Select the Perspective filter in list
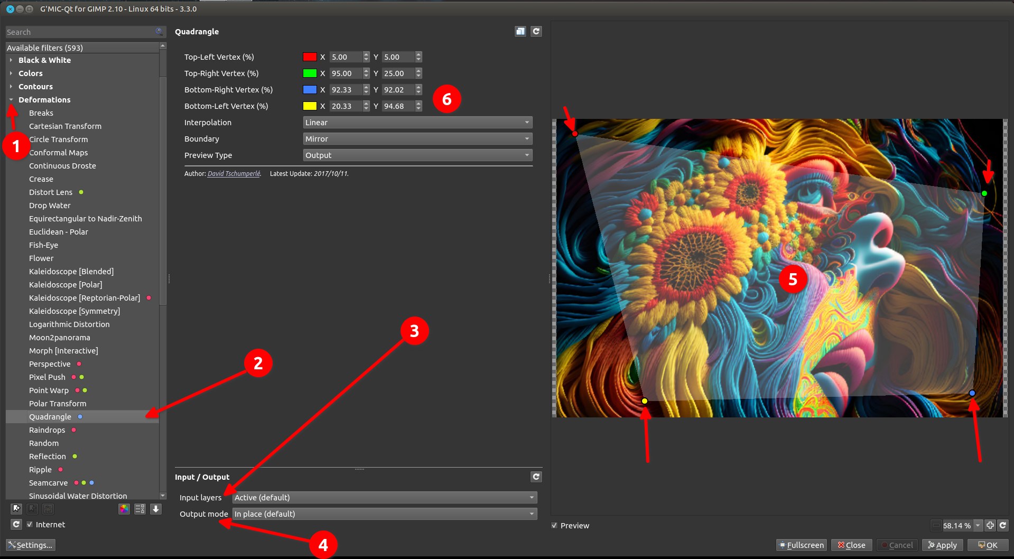The width and height of the screenshot is (1014, 559). [x=50, y=364]
